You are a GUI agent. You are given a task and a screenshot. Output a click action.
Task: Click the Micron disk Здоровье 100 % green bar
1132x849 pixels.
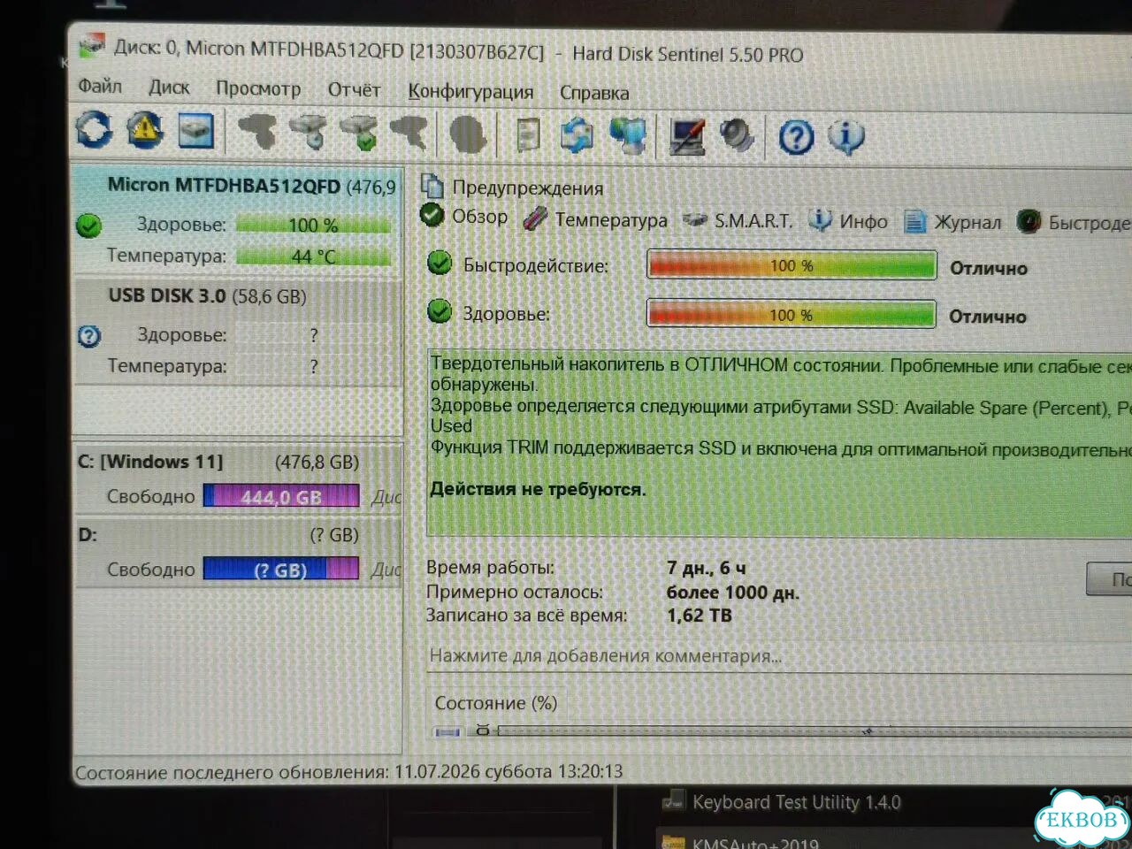(313, 226)
